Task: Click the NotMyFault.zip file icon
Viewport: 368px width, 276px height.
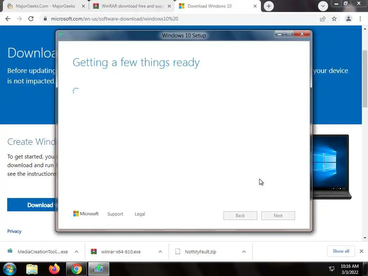Action: click(x=178, y=251)
